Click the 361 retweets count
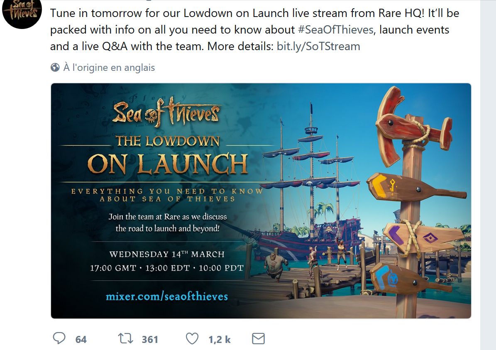 (x=150, y=340)
